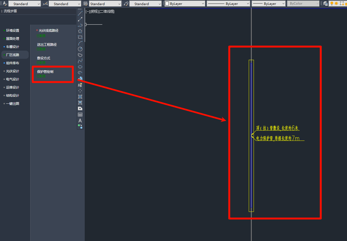Select the Polygon draw tool
347x241 pixels.
tap(80, 31)
